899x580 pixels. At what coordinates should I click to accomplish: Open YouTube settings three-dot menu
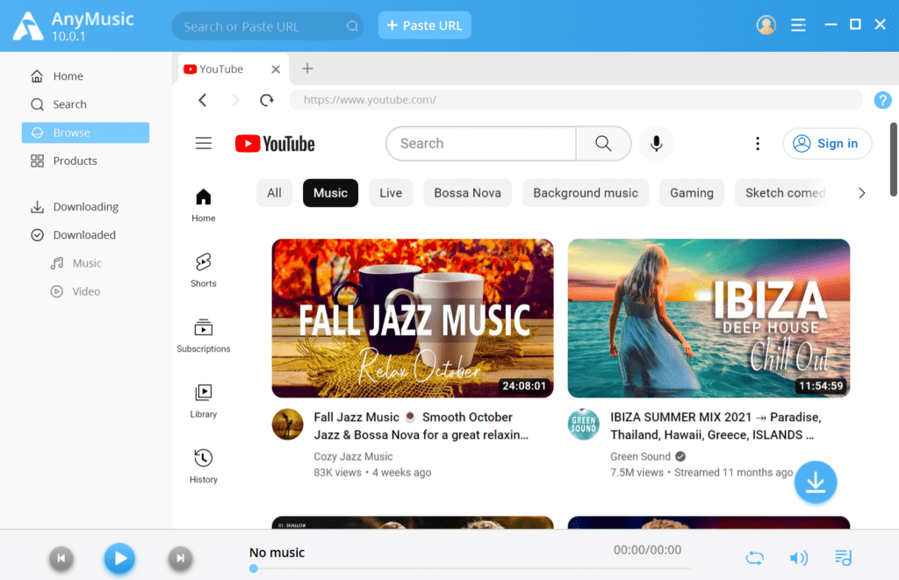pyautogui.click(x=758, y=143)
